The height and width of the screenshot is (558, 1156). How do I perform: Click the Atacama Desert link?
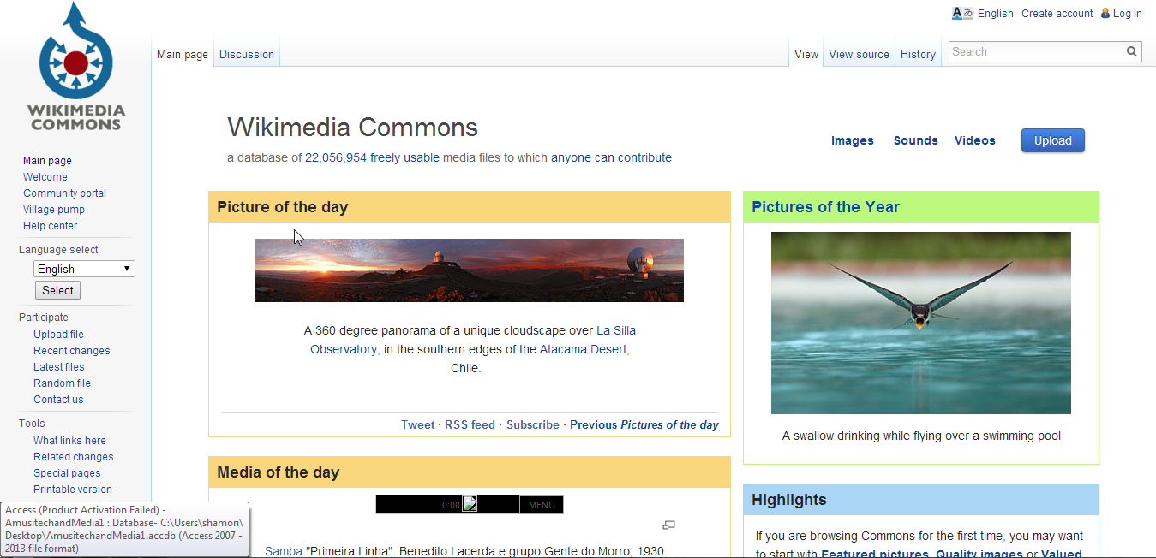[x=584, y=349]
